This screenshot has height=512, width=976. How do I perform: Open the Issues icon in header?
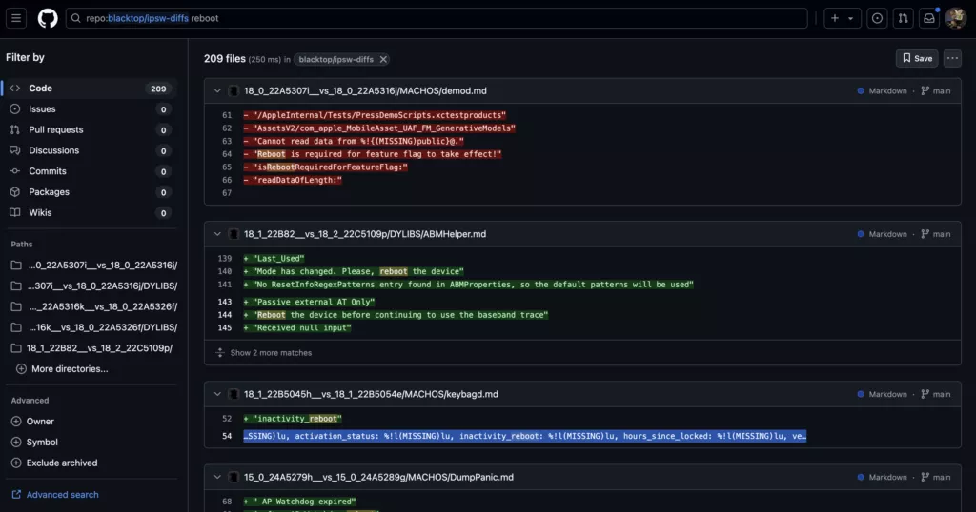(x=877, y=18)
